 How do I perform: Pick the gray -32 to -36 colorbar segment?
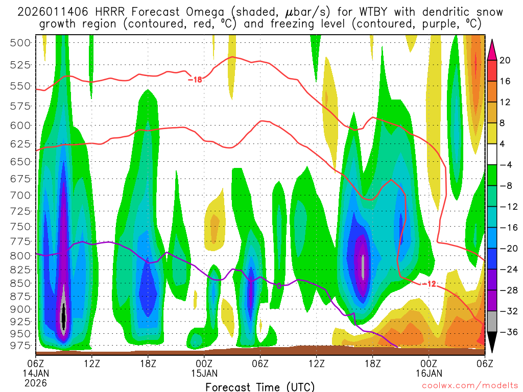492,322
